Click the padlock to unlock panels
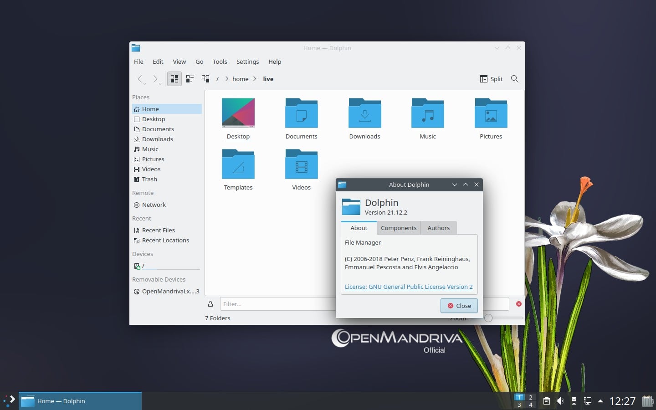656x410 pixels. click(210, 304)
